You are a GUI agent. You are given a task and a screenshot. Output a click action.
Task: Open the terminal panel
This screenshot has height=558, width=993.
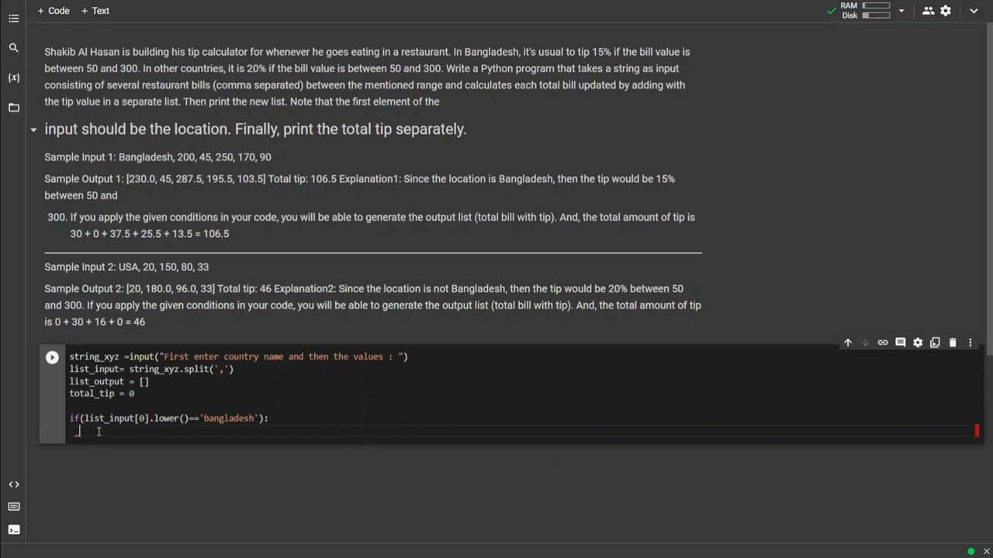tap(13, 530)
